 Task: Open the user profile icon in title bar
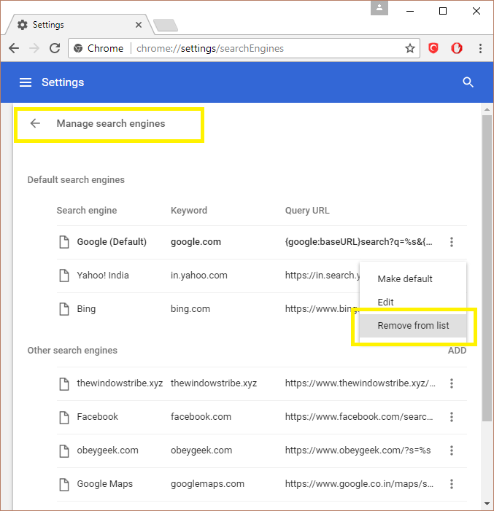click(x=379, y=8)
